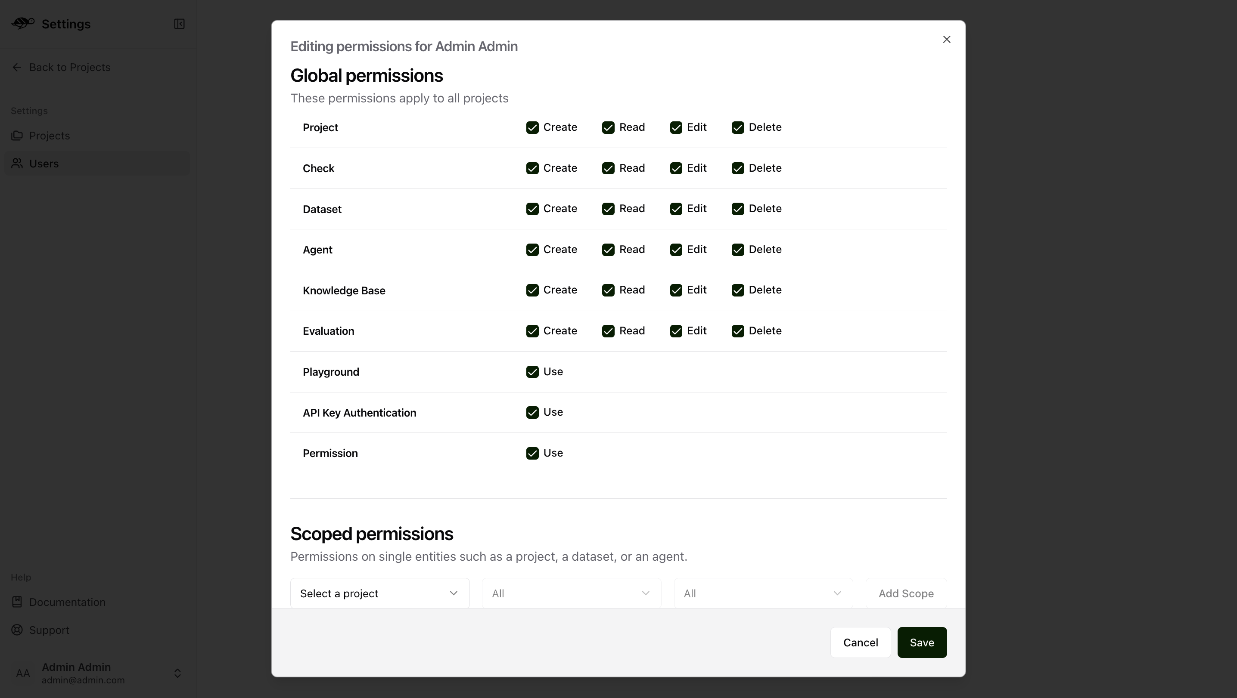Click the Projects folder icon
Screen dimensions: 1237x698
17,135
